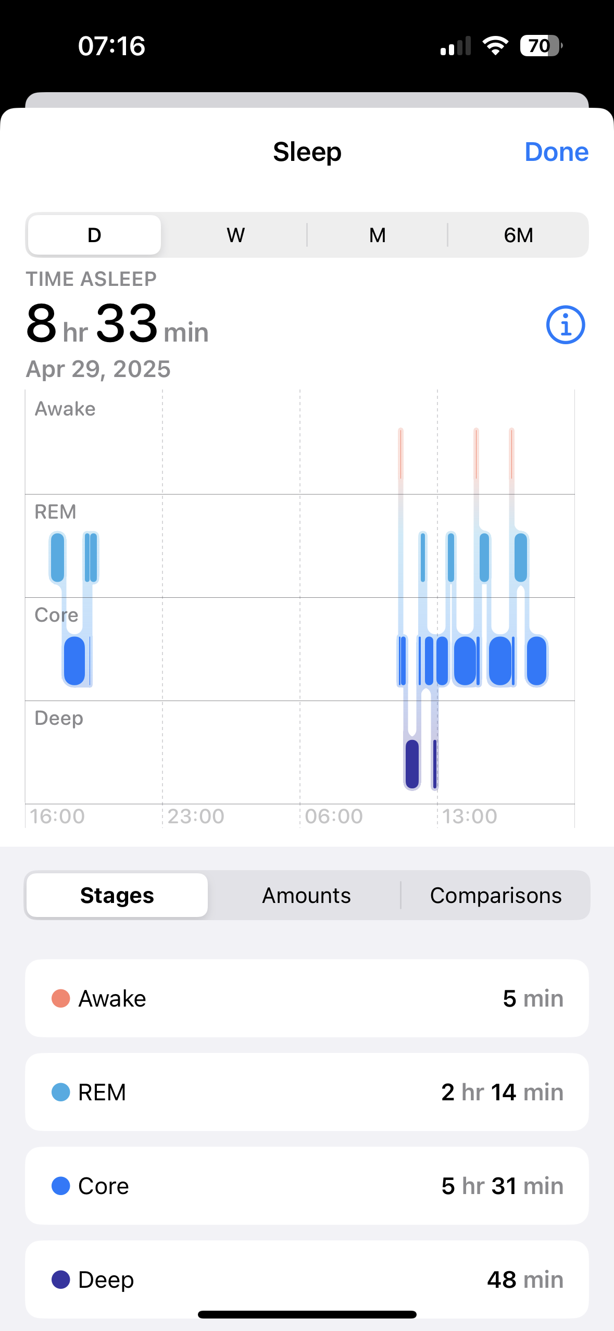Open the Awake 5 min row
The height and width of the screenshot is (1331, 614).
coord(307,998)
